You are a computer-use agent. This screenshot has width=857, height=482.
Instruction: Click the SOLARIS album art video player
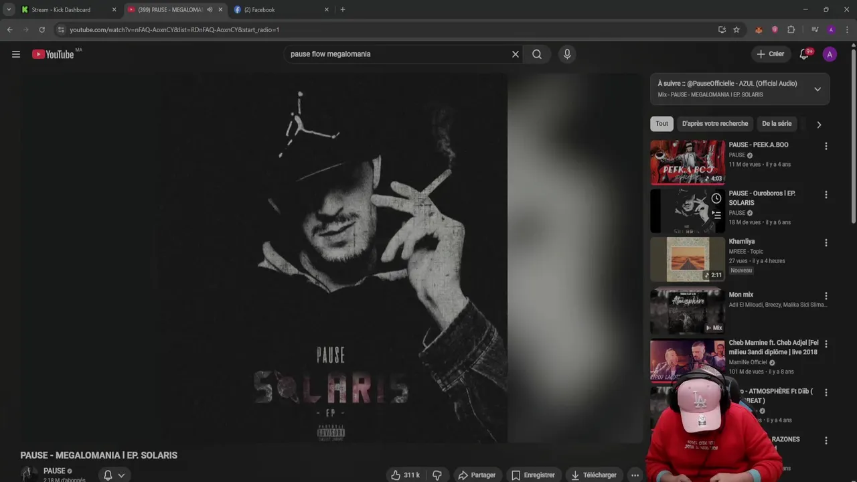click(x=331, y=258)
